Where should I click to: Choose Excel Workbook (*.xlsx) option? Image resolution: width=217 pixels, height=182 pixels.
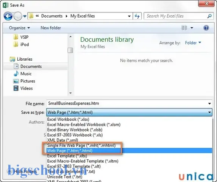[x=129, y=119]
